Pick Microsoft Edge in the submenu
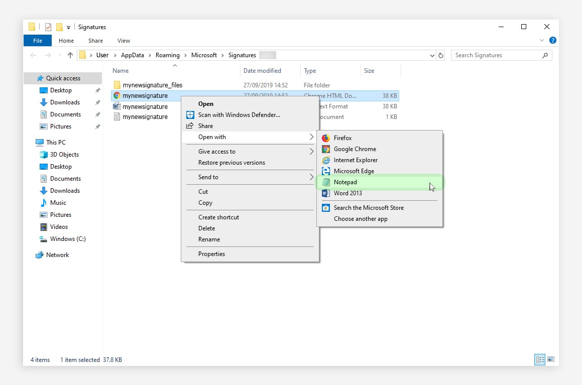Screen dimensions: 582x385 pyautogui.click(x=379, y=171)
